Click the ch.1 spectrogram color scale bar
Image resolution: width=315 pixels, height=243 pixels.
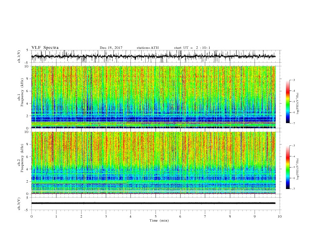[288, 102]
